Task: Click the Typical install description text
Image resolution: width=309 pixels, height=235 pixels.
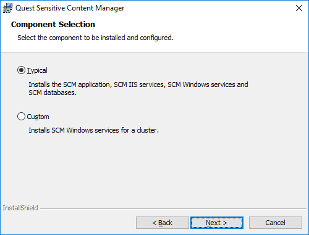Action: click(x=138, y=89)
